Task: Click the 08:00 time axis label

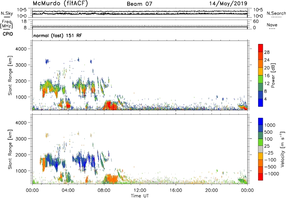Action: (104, 190)
